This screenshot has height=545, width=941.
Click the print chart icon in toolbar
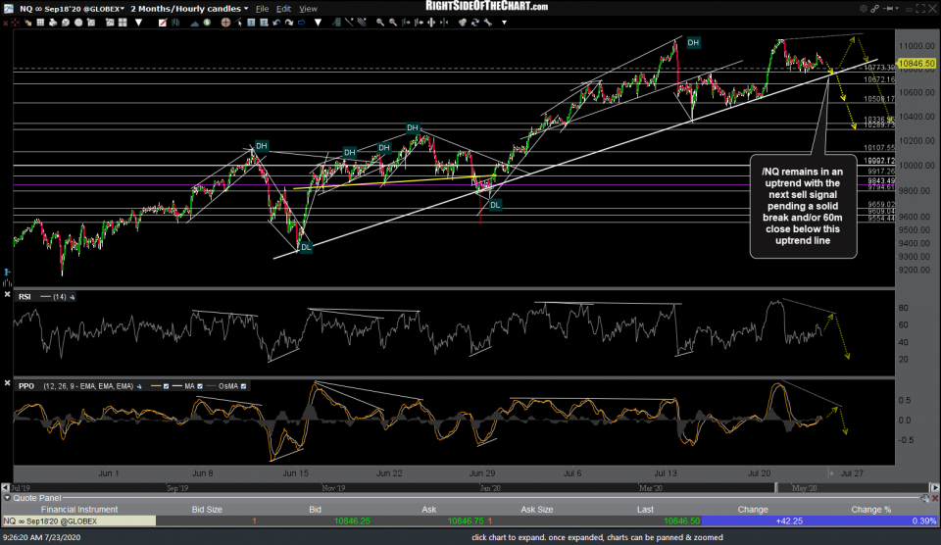click(x=53, y=23)
